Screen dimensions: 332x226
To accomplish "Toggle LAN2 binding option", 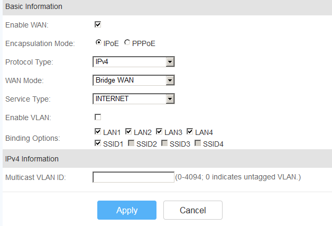I will (x=128, y=131).
